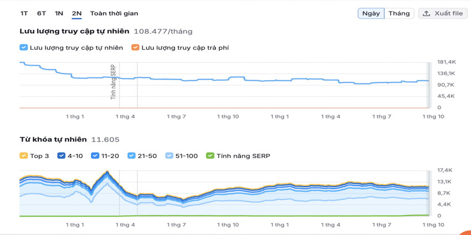Click the keyword chart peak near 1 thg 4
This screenshot has height=235, width=471.
107,173
